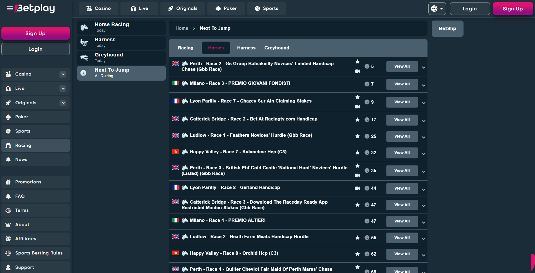The width and height of the screenshot is (535, 273).
Task: Click the Greyhound dog icon in submenu
Action: 84,58
